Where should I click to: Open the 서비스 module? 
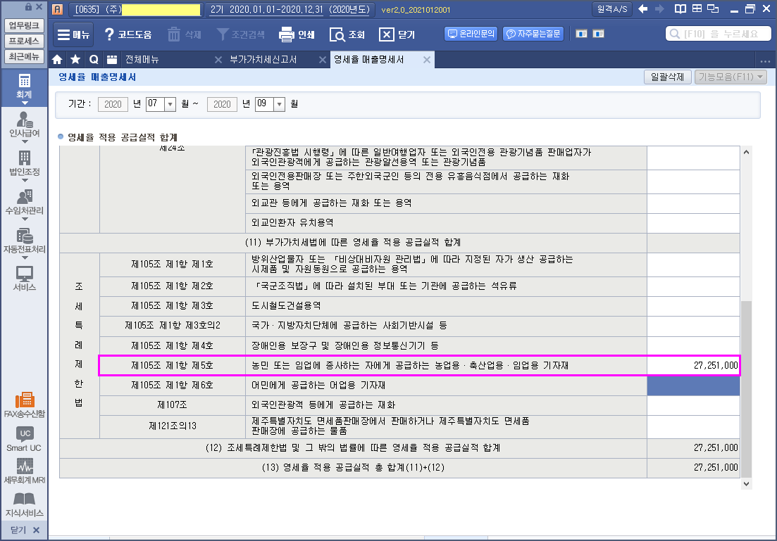pos(24,278)
